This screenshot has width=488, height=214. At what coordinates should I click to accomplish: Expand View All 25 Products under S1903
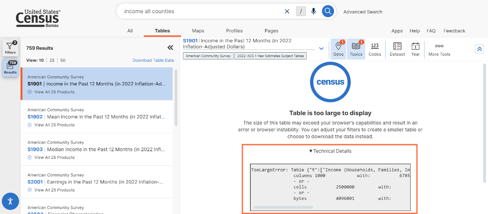(51, 157)
